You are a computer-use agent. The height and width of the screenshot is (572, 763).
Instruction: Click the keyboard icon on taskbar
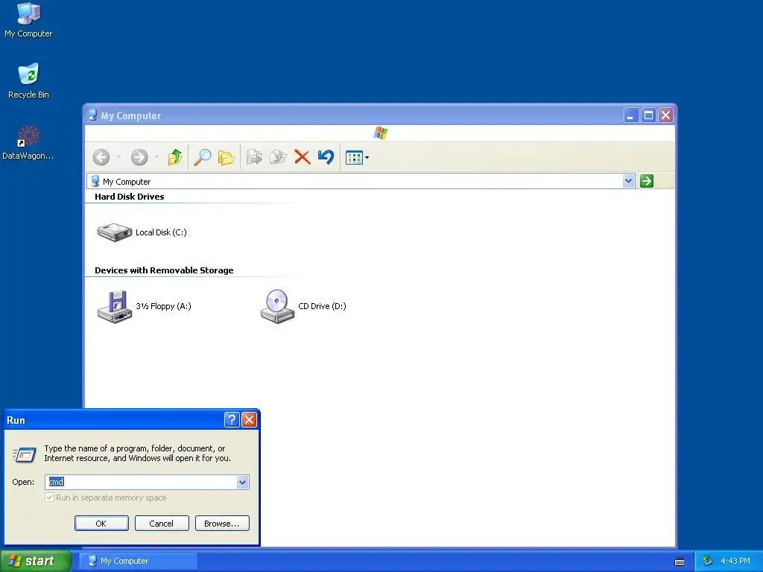[680, 562]
